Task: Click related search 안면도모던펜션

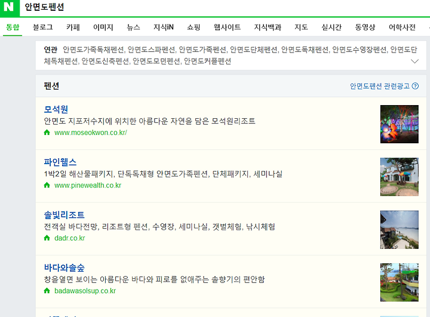Action: pos(156,61)
